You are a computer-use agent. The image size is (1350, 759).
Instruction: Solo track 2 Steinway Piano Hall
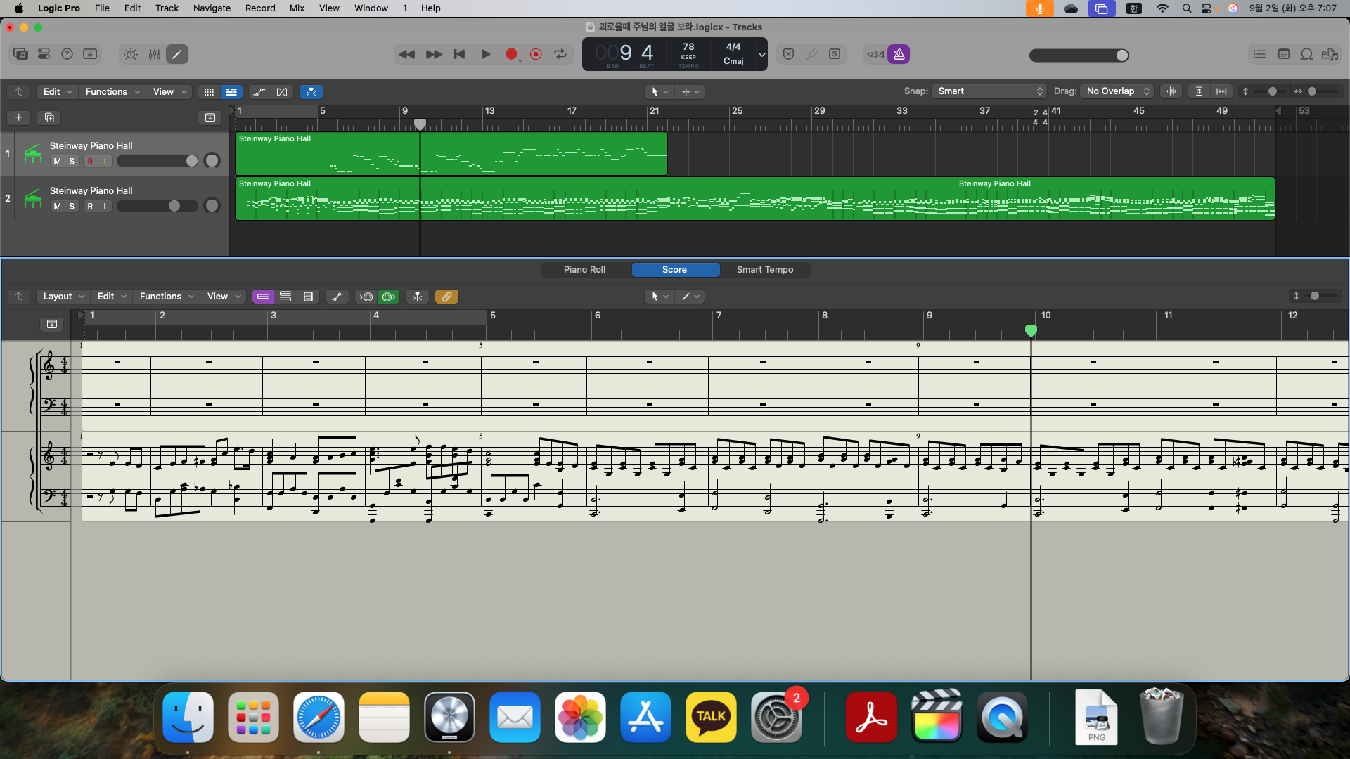(x=72, y=206)
